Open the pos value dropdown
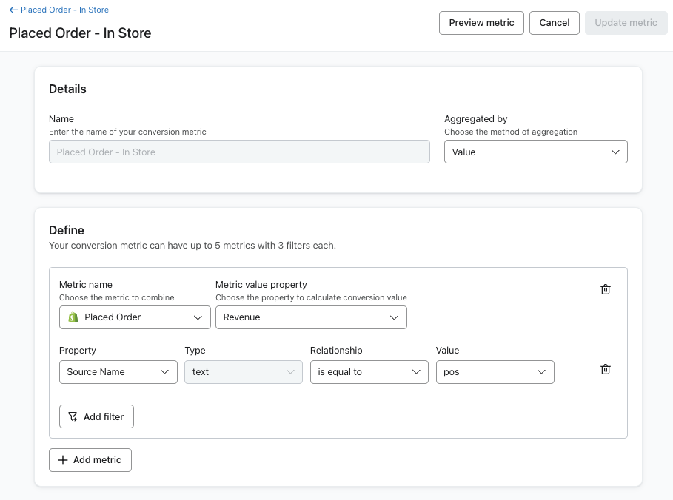 point(495,372)
